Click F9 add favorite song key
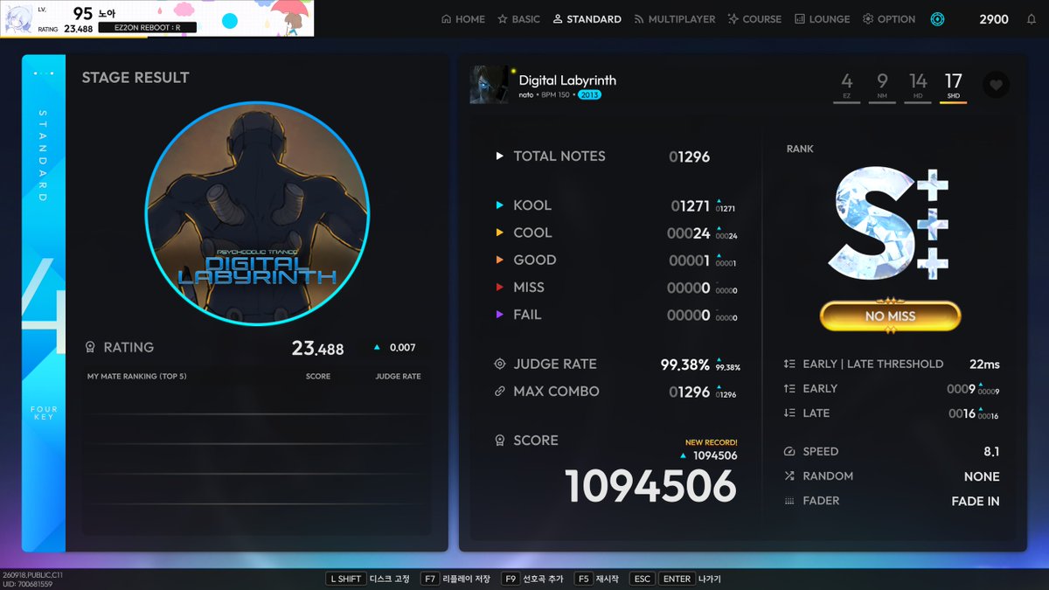This screenshot has width=1049, height=590. click(511, 579)
